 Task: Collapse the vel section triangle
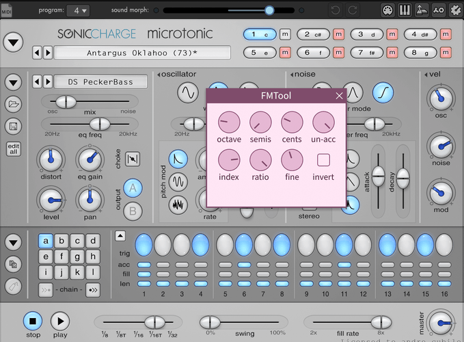426,75
